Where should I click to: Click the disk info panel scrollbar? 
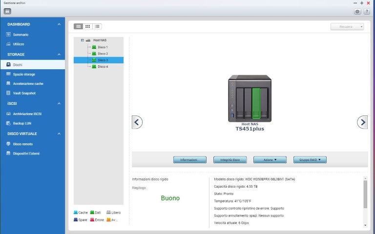pyautogui.click(x=365, y=195)
